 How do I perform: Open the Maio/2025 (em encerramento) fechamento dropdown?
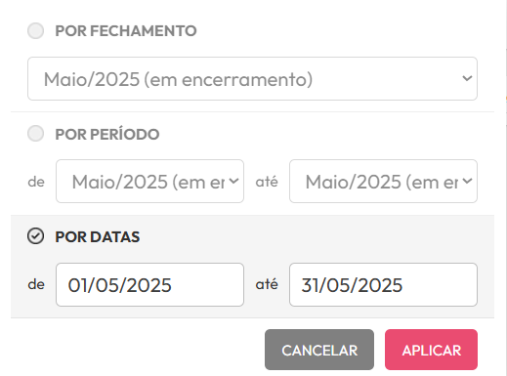tap(252, 78)
